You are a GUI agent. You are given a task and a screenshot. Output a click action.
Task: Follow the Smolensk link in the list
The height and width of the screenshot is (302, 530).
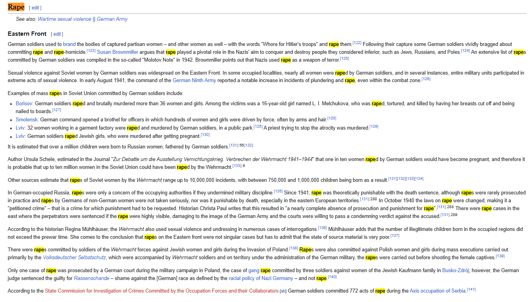click(26, 119)
